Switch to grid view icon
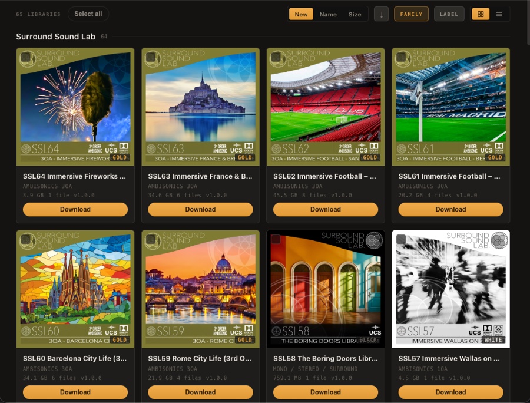Viewport: 530px width, 403px height. [481, 14]
